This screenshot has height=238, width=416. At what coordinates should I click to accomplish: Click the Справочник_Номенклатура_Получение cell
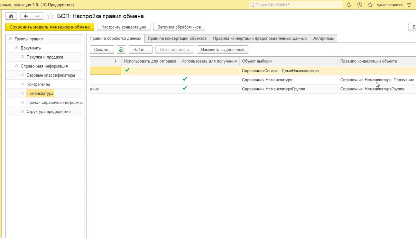coord(377,80)
